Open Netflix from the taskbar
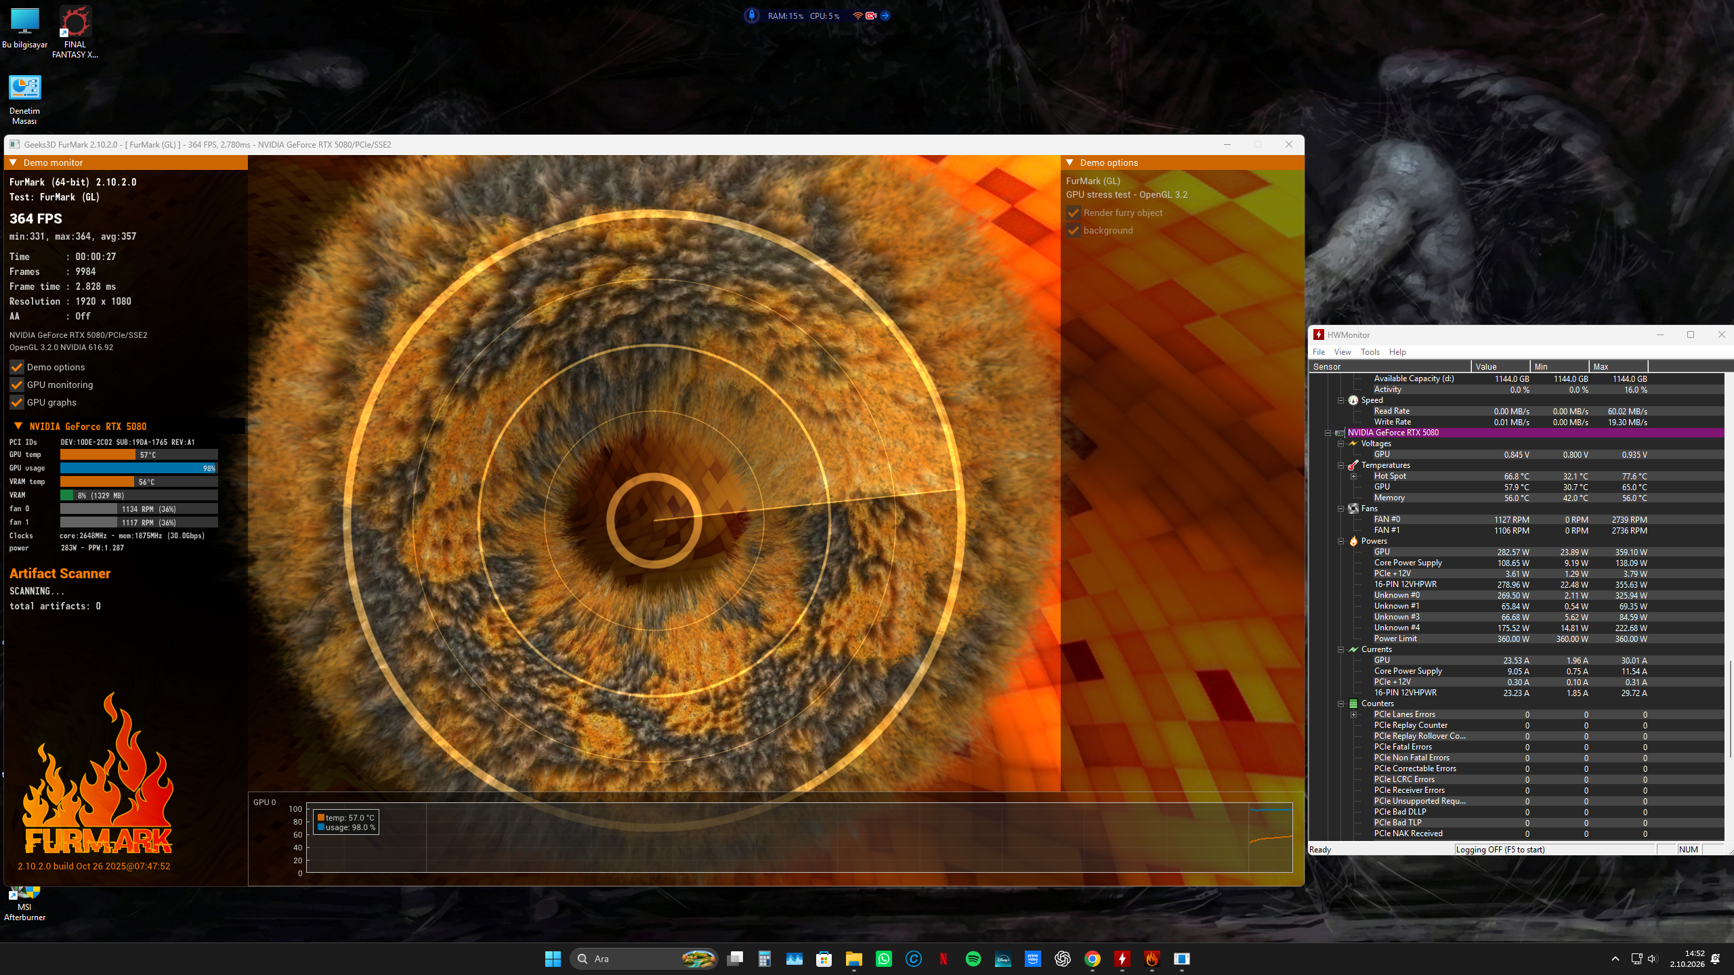Image resolution: width=1734 pixels, height=975 pixels. coord(943,959)
